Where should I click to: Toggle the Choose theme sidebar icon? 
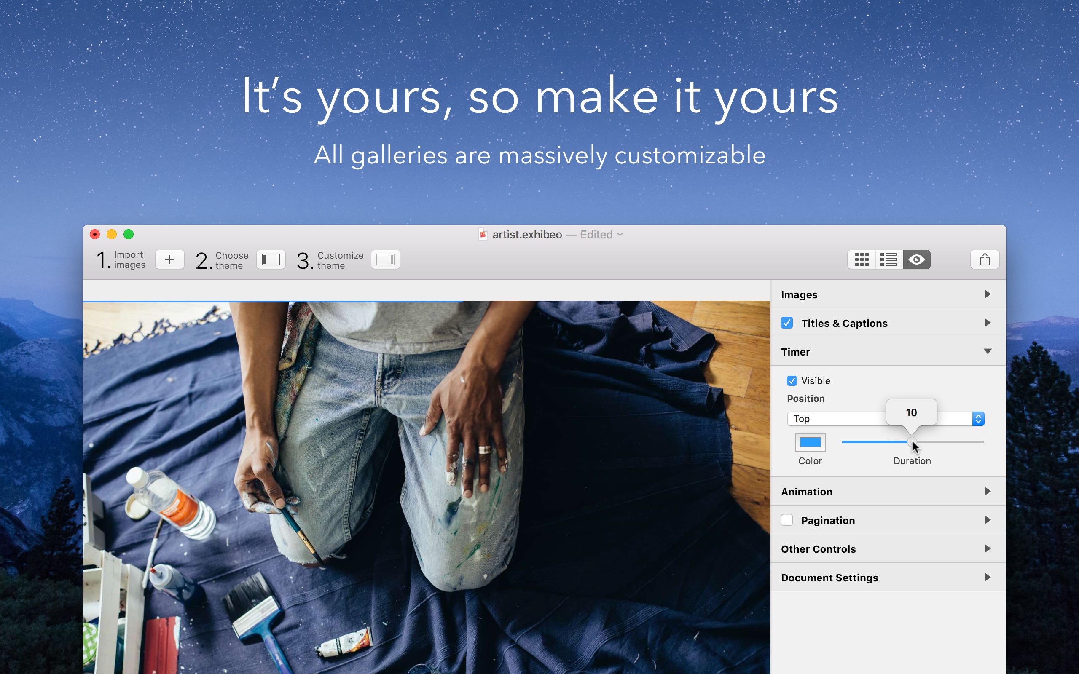point(271,259)
